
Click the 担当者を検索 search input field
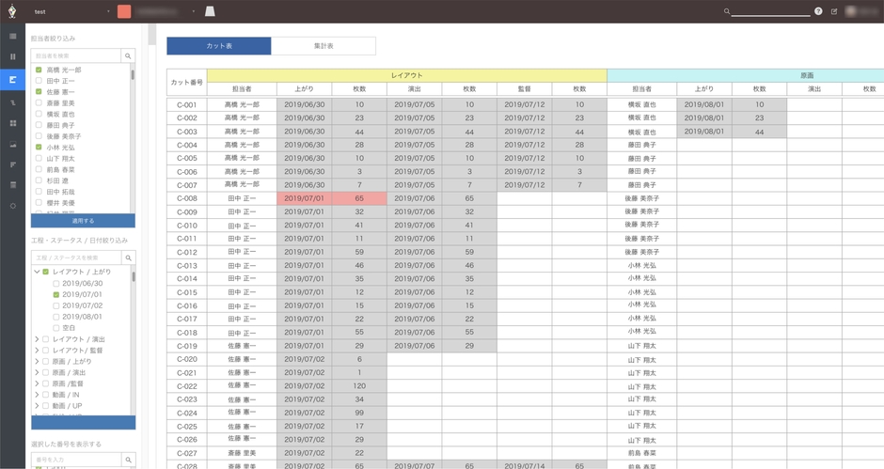pyautogui.click(x=75, y=55)
